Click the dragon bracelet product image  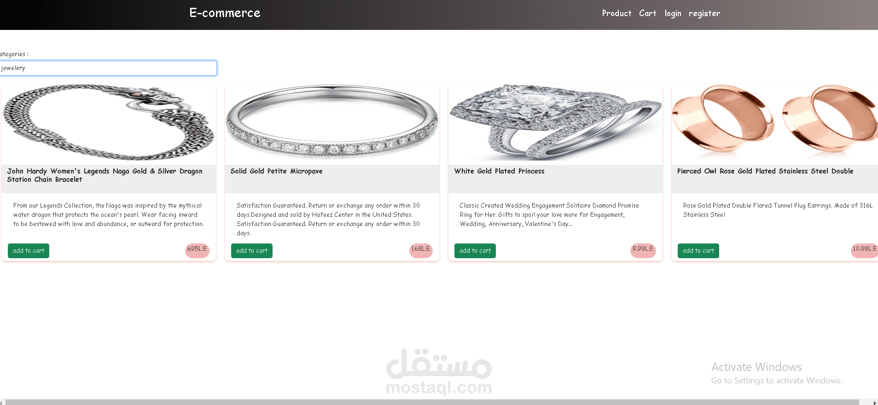[x=109, y=123]
